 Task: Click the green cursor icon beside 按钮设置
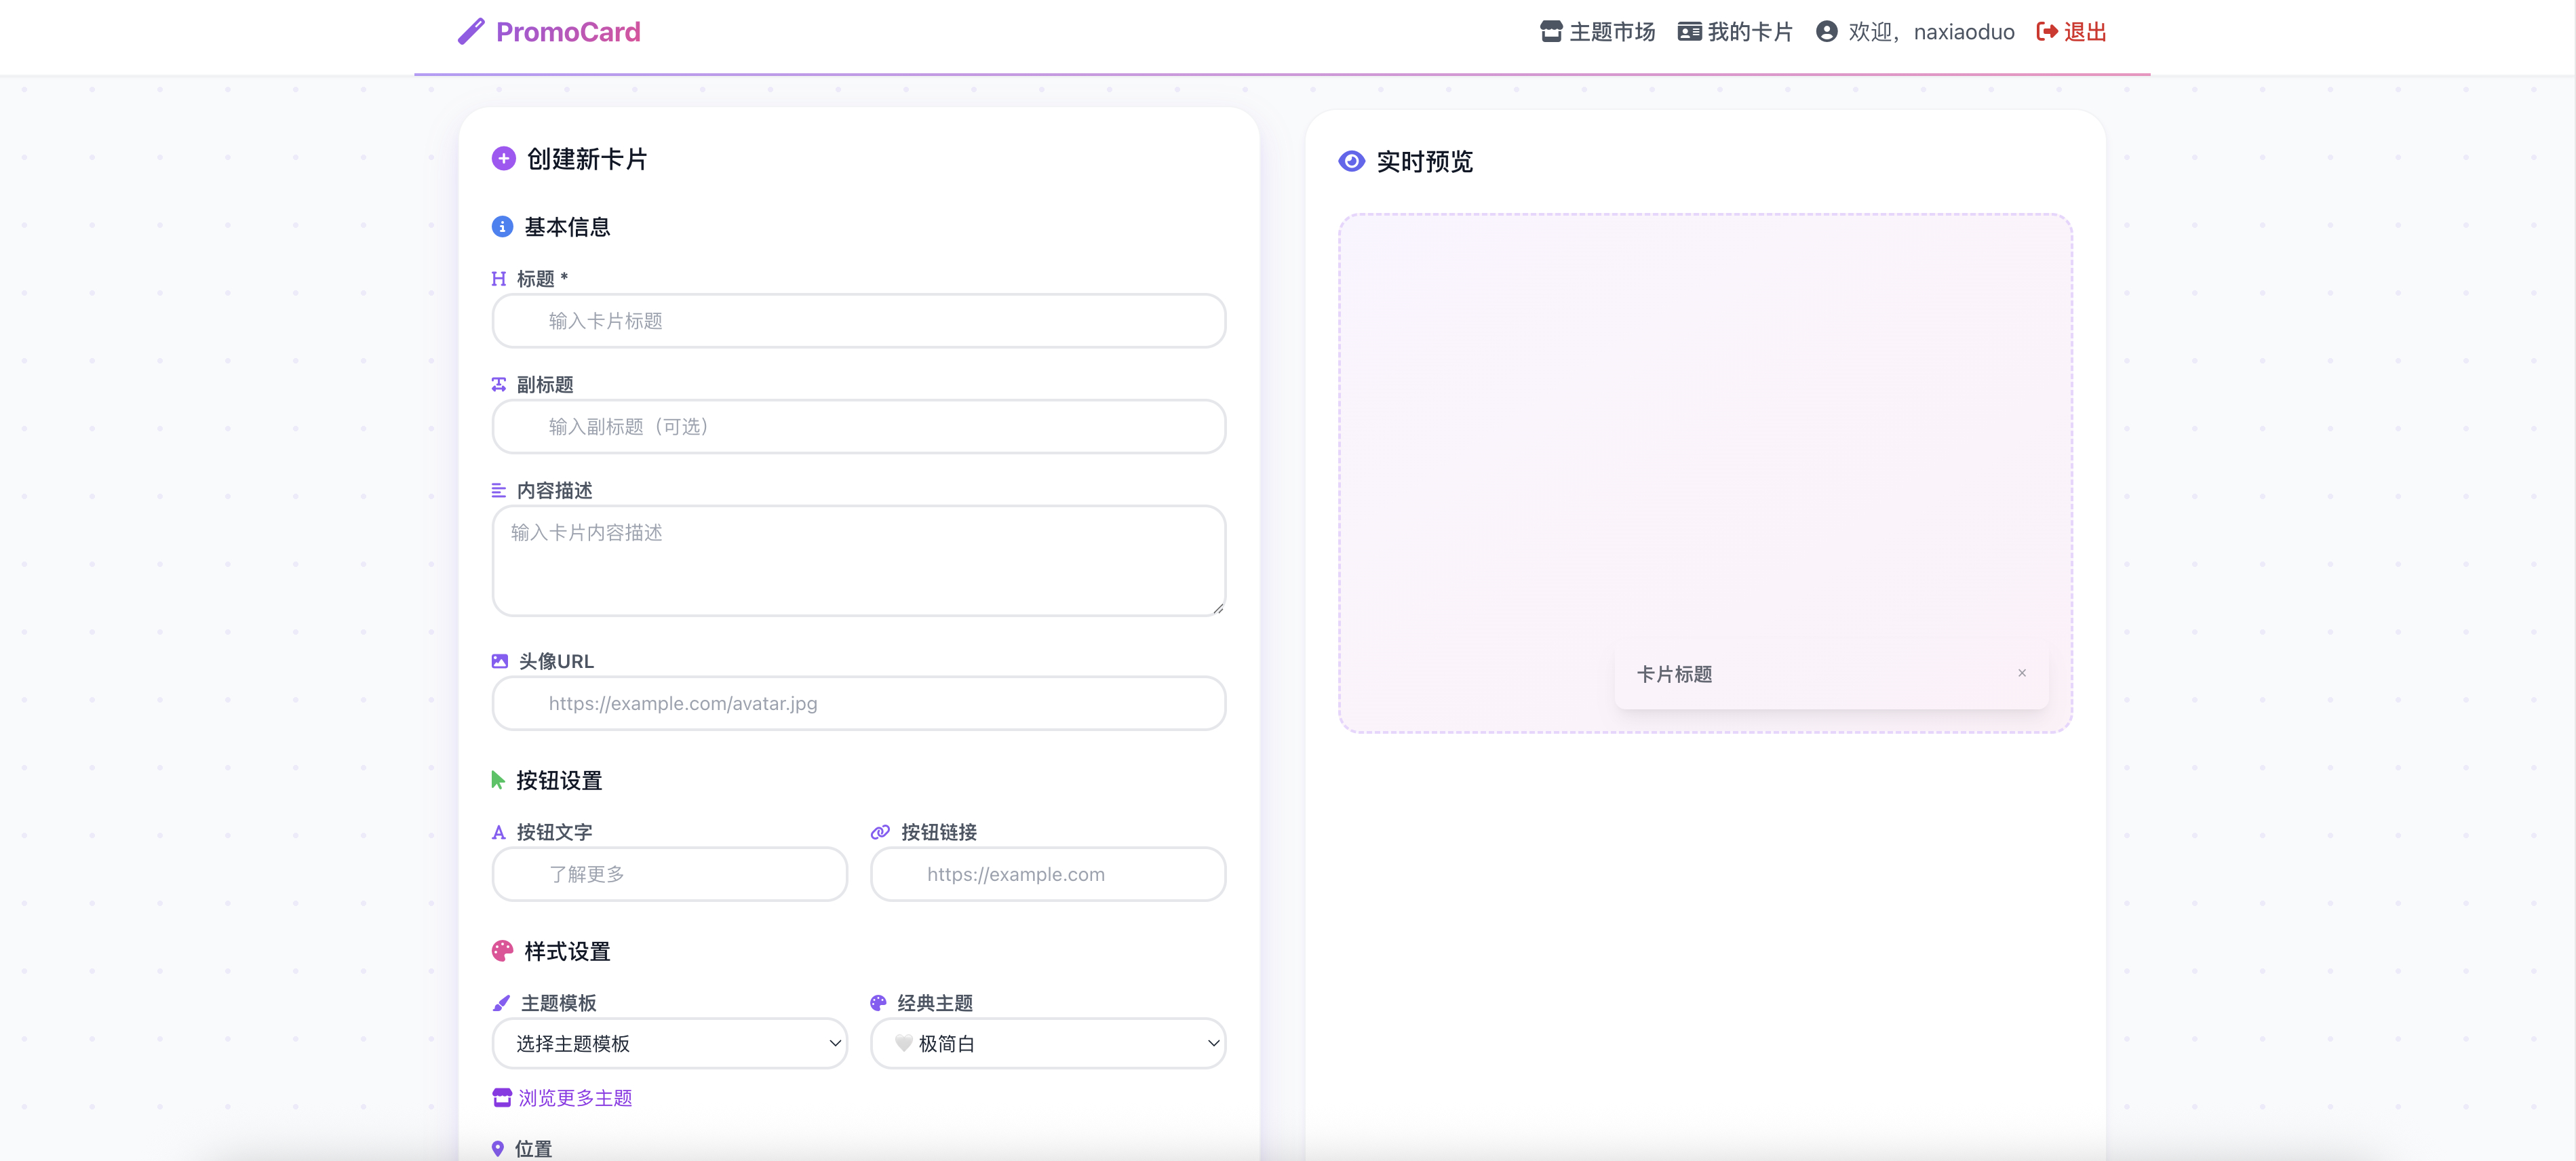point(497,780)
